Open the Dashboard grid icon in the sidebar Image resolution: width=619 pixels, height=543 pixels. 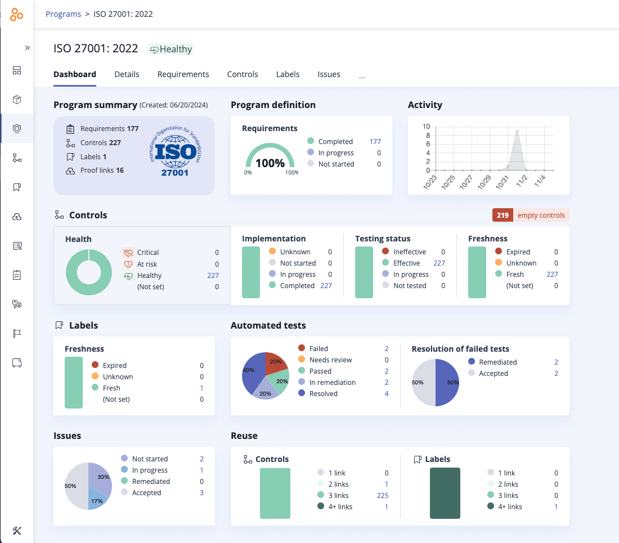pos(17,71)
